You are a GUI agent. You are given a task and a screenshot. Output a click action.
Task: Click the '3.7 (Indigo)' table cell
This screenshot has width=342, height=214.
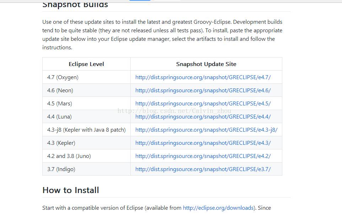click(x=86, y=169)
